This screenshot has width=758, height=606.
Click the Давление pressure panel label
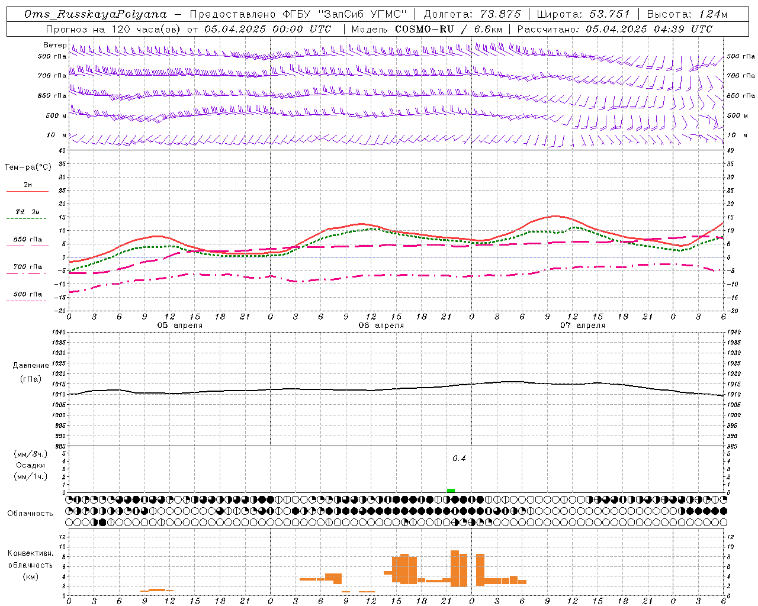31,366
